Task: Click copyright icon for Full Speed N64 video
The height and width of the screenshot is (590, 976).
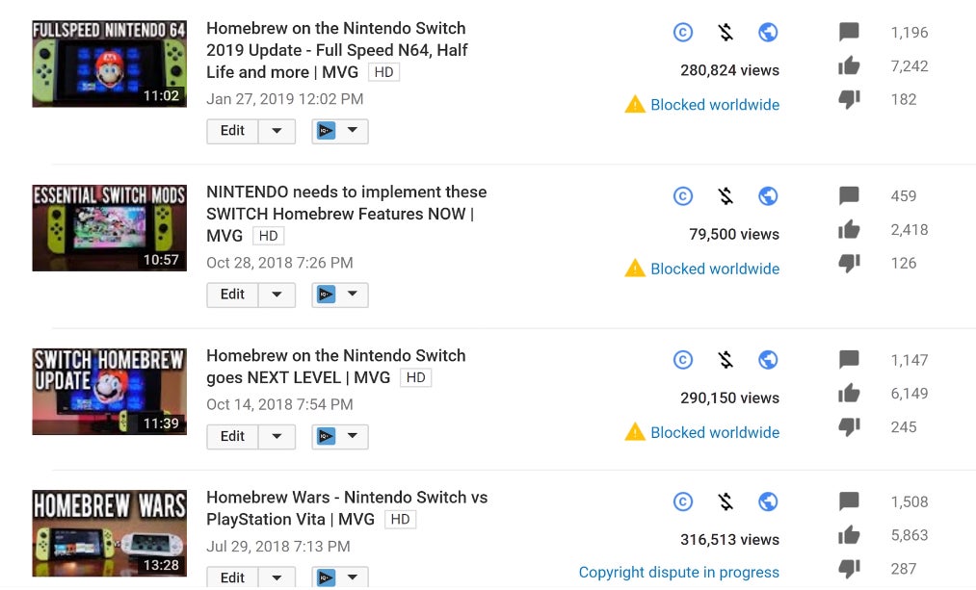Action: tap(682, 33)
